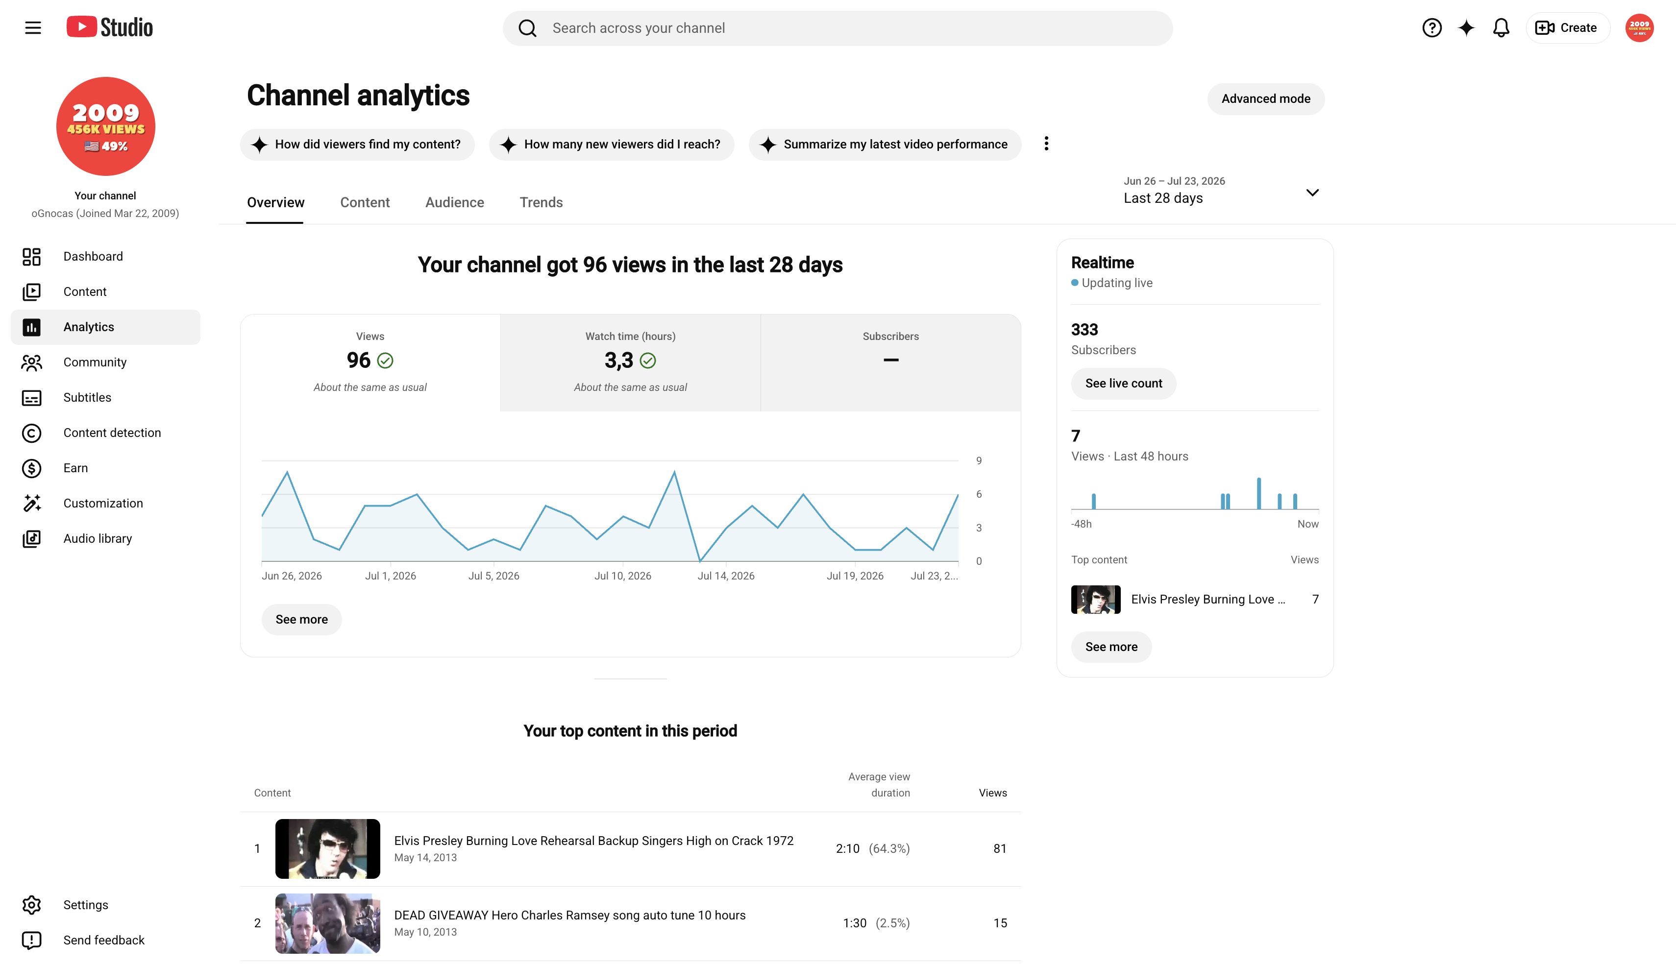
Task: Click the "333" realtime subscribers count
Action: [x=1084, y=329]
